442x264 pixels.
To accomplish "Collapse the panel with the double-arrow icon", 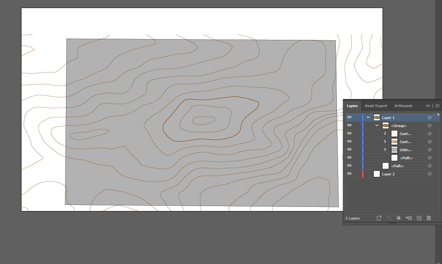I will [428, 106].
